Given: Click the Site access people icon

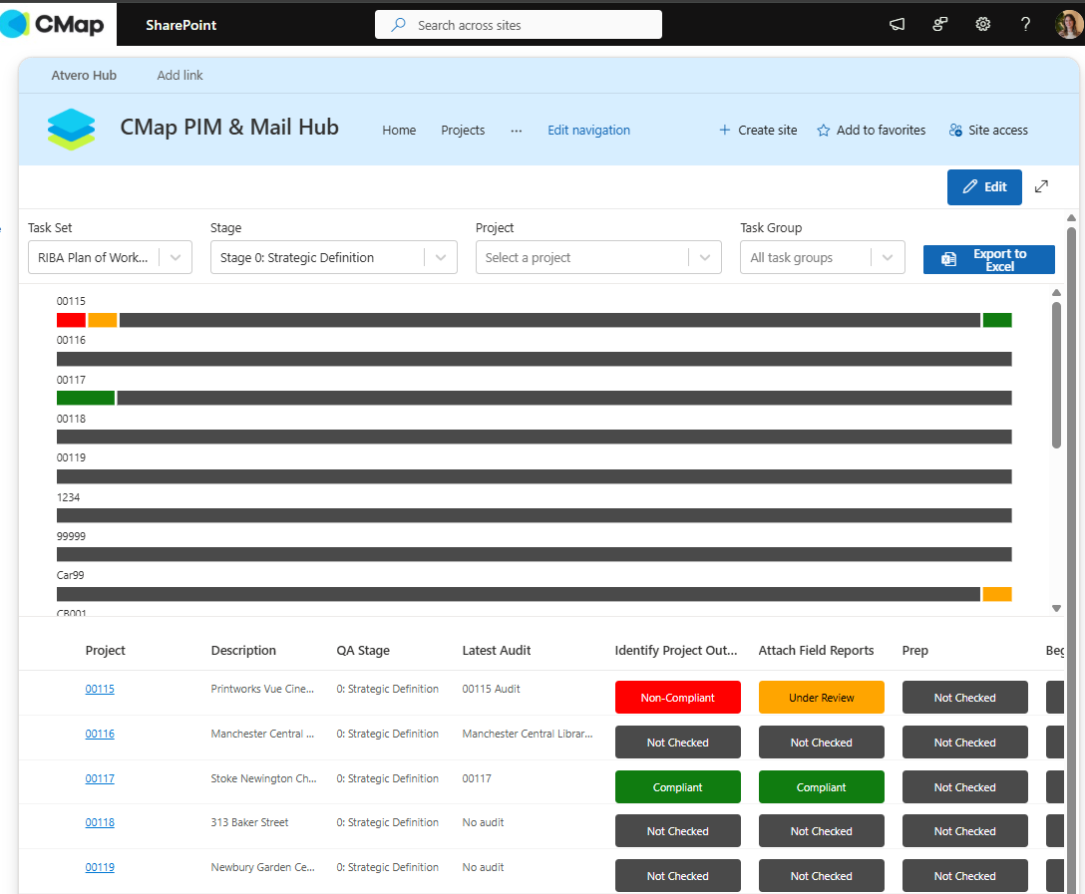Looking at the screenshot, I should (x=955, y=130).
